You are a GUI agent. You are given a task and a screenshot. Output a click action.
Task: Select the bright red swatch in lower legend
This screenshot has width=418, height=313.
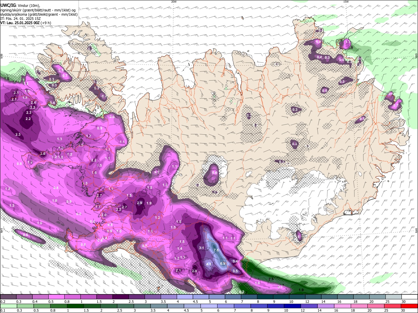[x=409, y=306]
